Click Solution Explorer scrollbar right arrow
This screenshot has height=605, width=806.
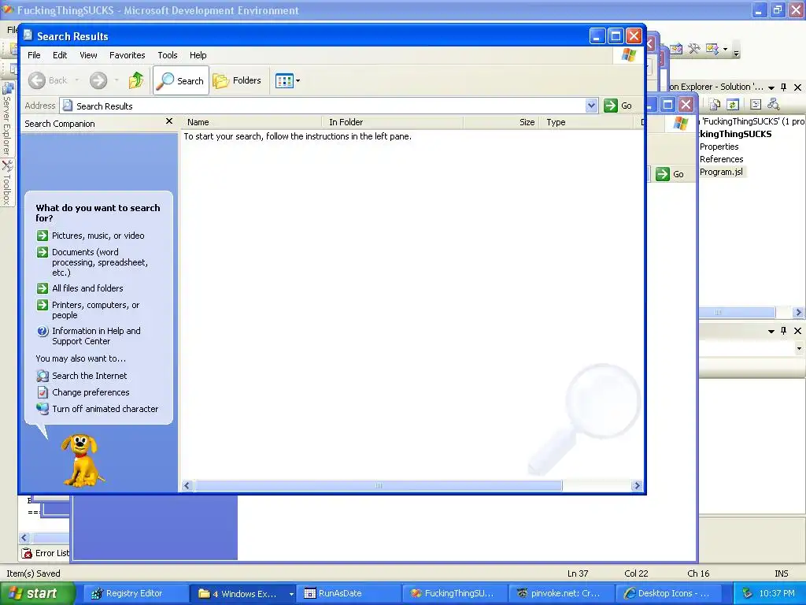tap(798, 312)
